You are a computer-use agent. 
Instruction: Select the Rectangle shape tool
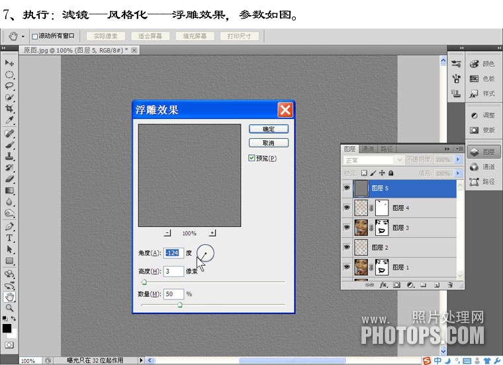click(x=9, y=261)
